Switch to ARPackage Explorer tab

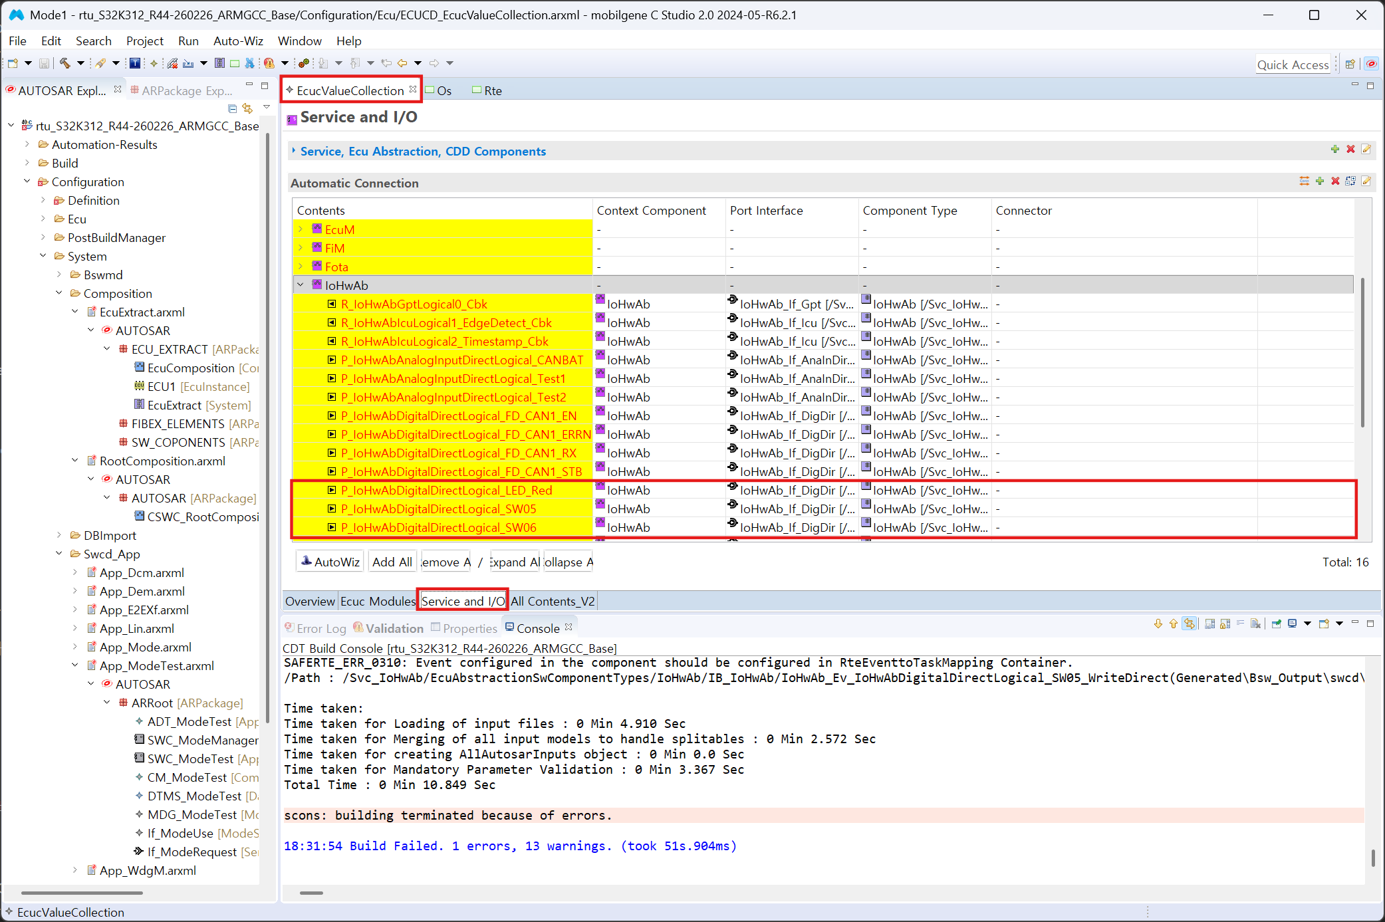pyautogui.click(x=181, y=90)
